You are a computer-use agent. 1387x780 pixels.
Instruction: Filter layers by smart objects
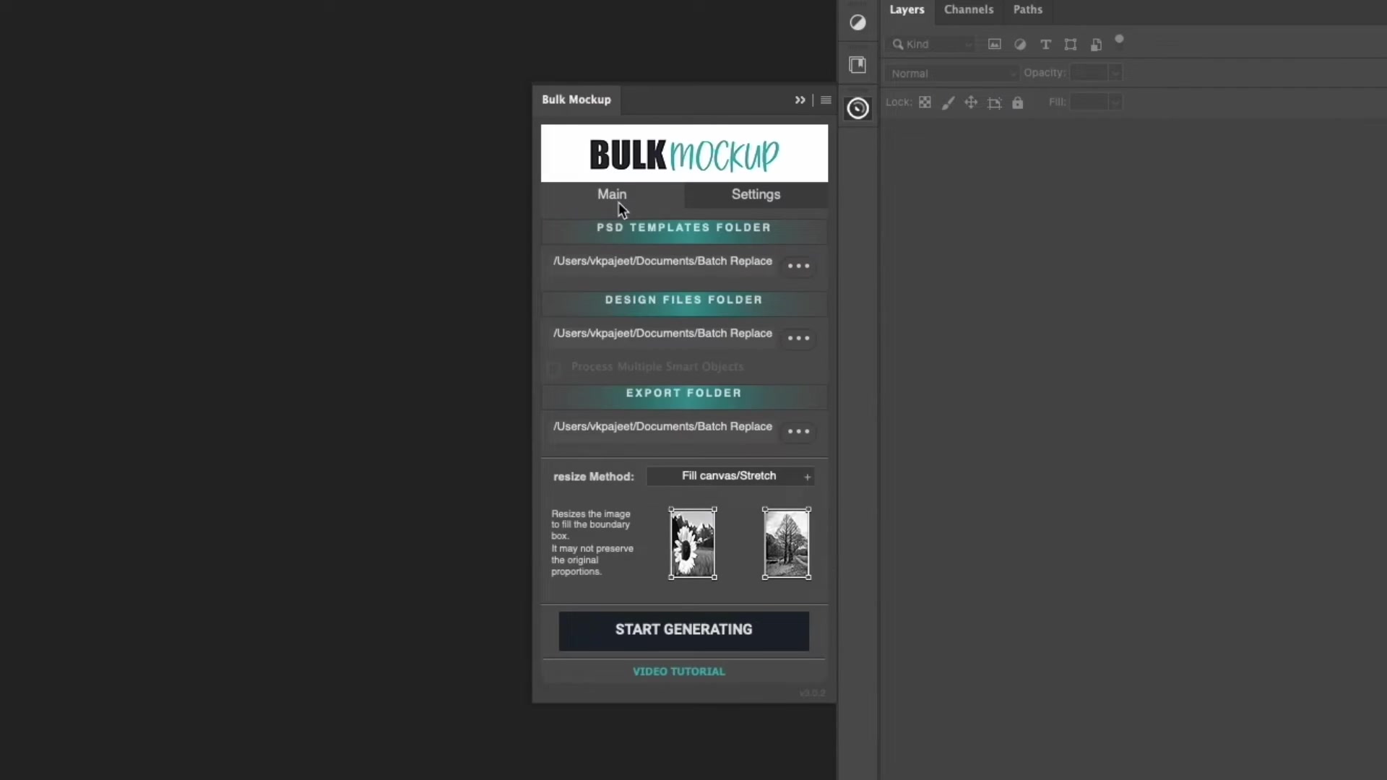coord(1096,44)
